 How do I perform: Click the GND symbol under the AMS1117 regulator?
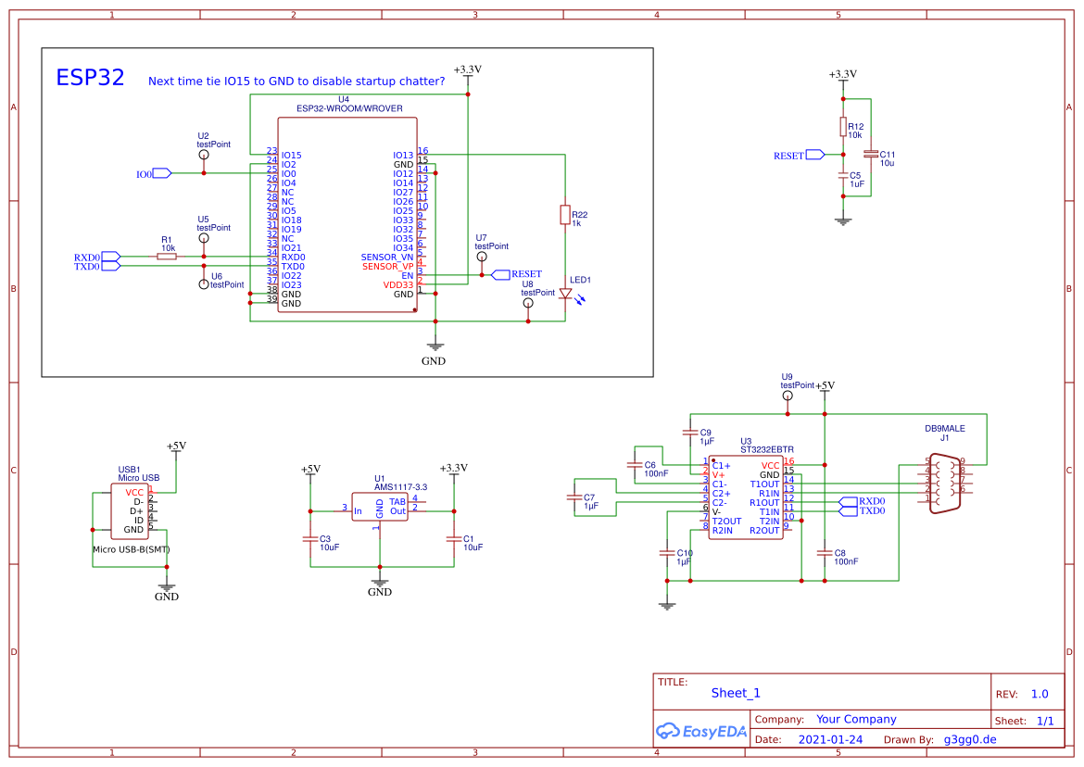380,584
